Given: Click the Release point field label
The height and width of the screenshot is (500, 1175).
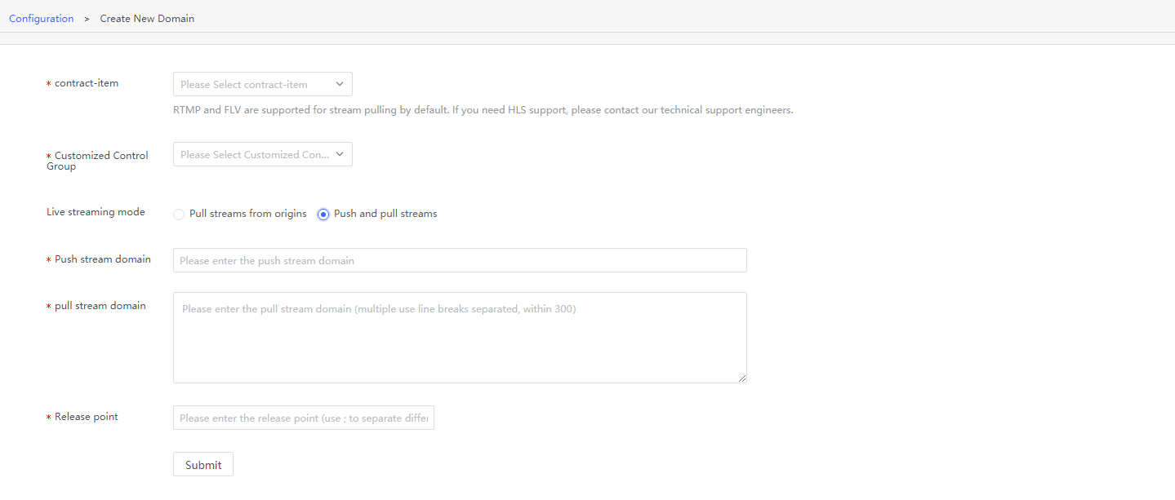Looking at the screenshot, I should [87, 417].
